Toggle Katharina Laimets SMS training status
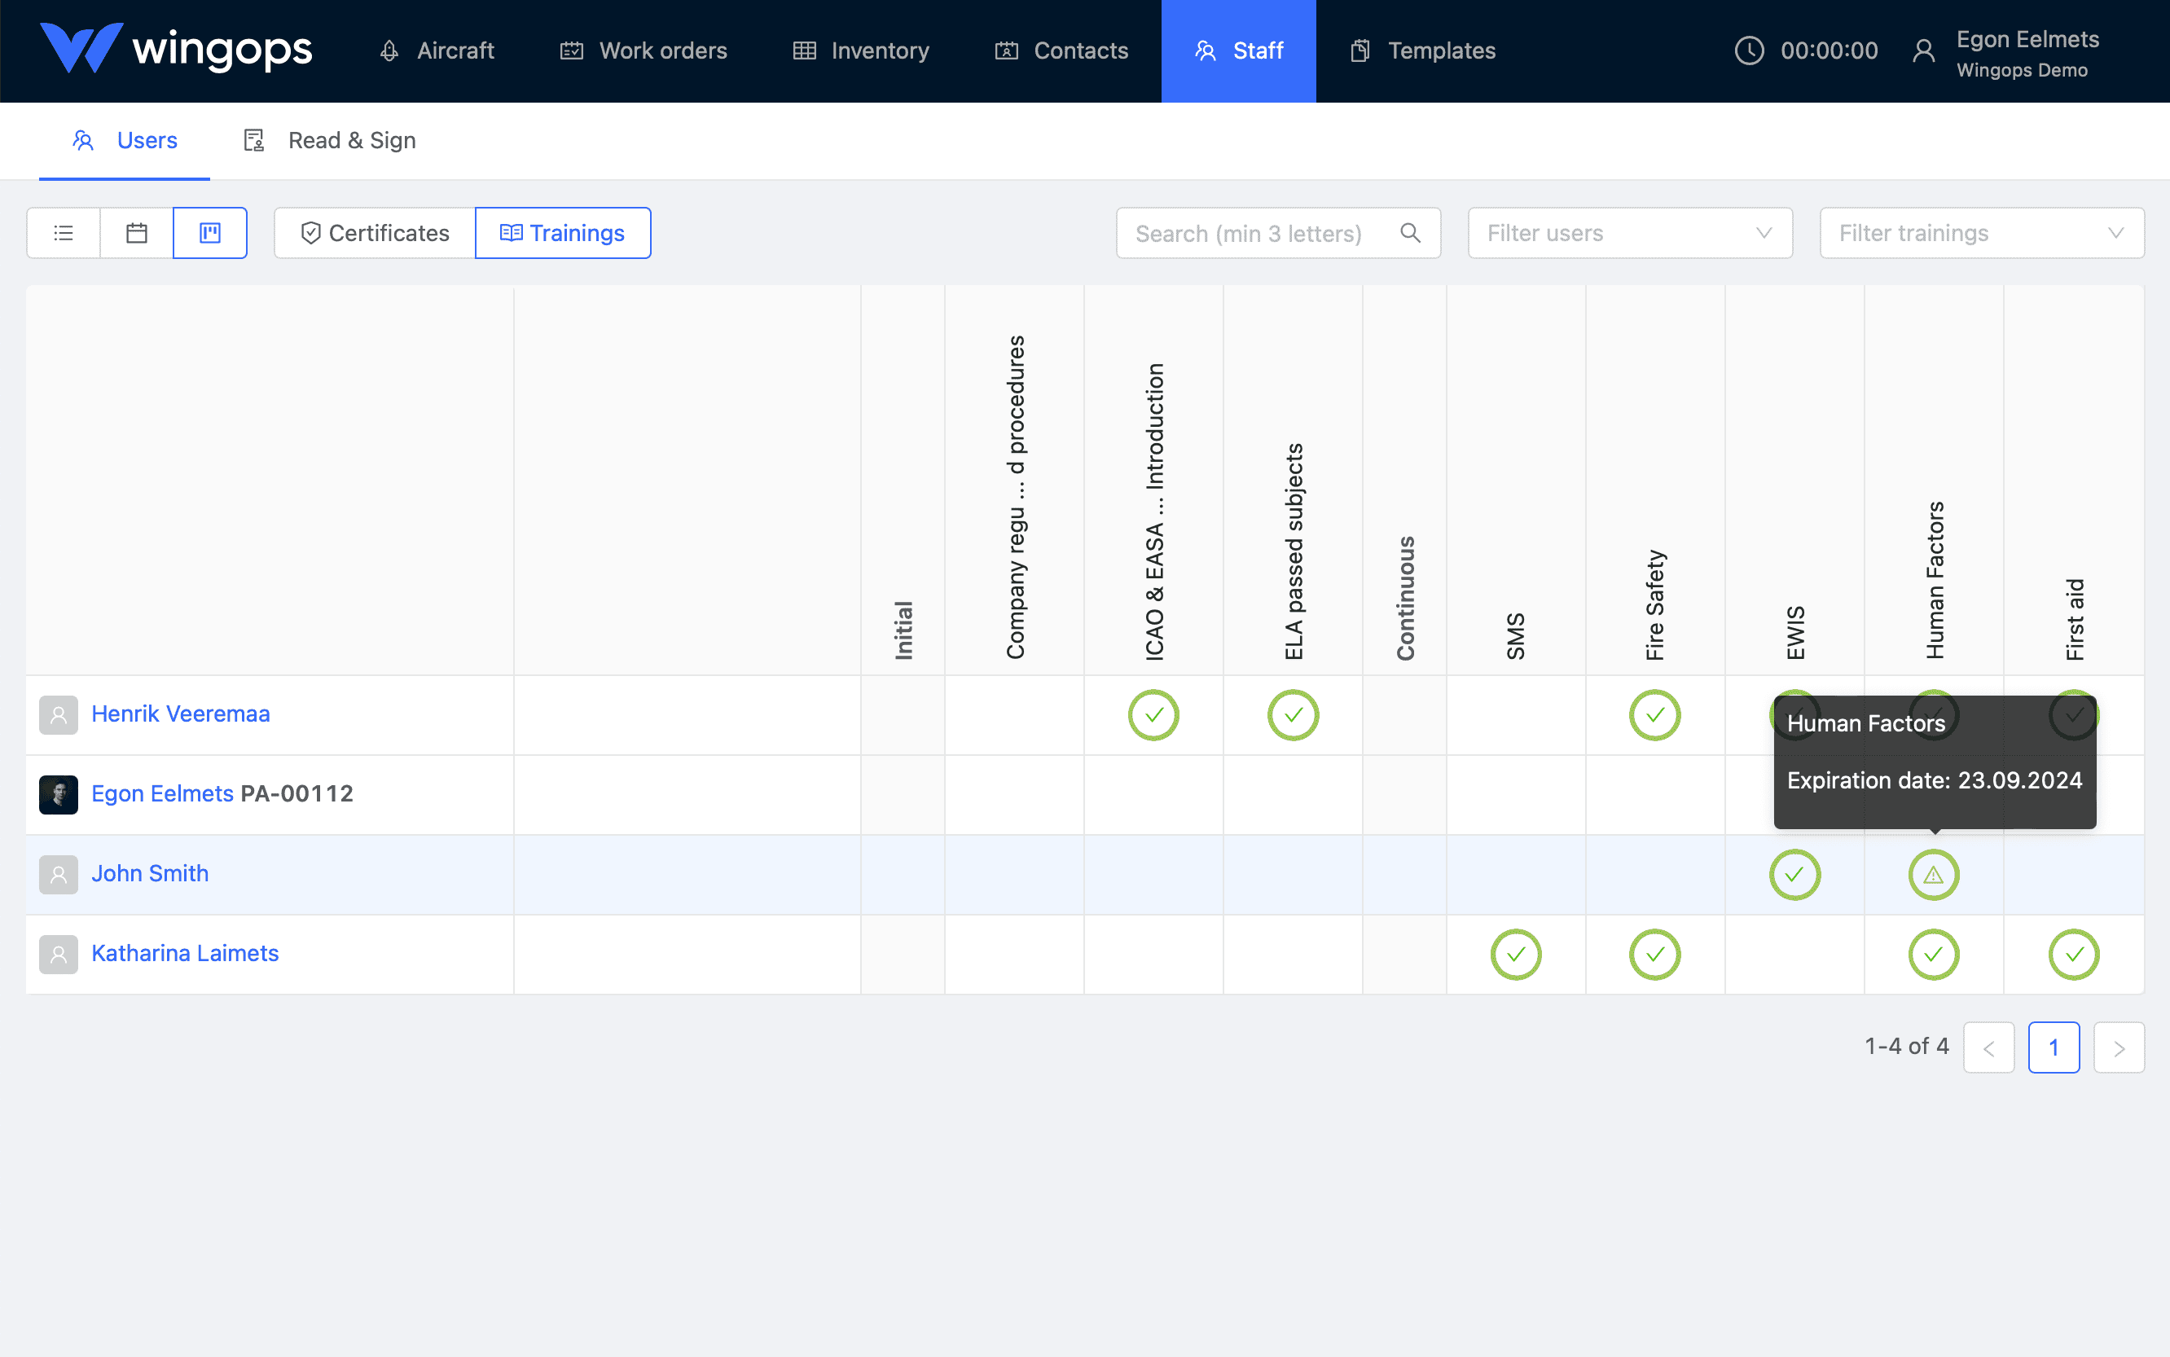Screen dimensions: 2170x1357 (x=1515, y=954)
